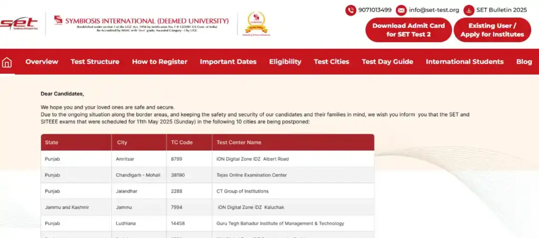Open the Blog link
This screenshot has width=539, height=238.
[524, 62]
